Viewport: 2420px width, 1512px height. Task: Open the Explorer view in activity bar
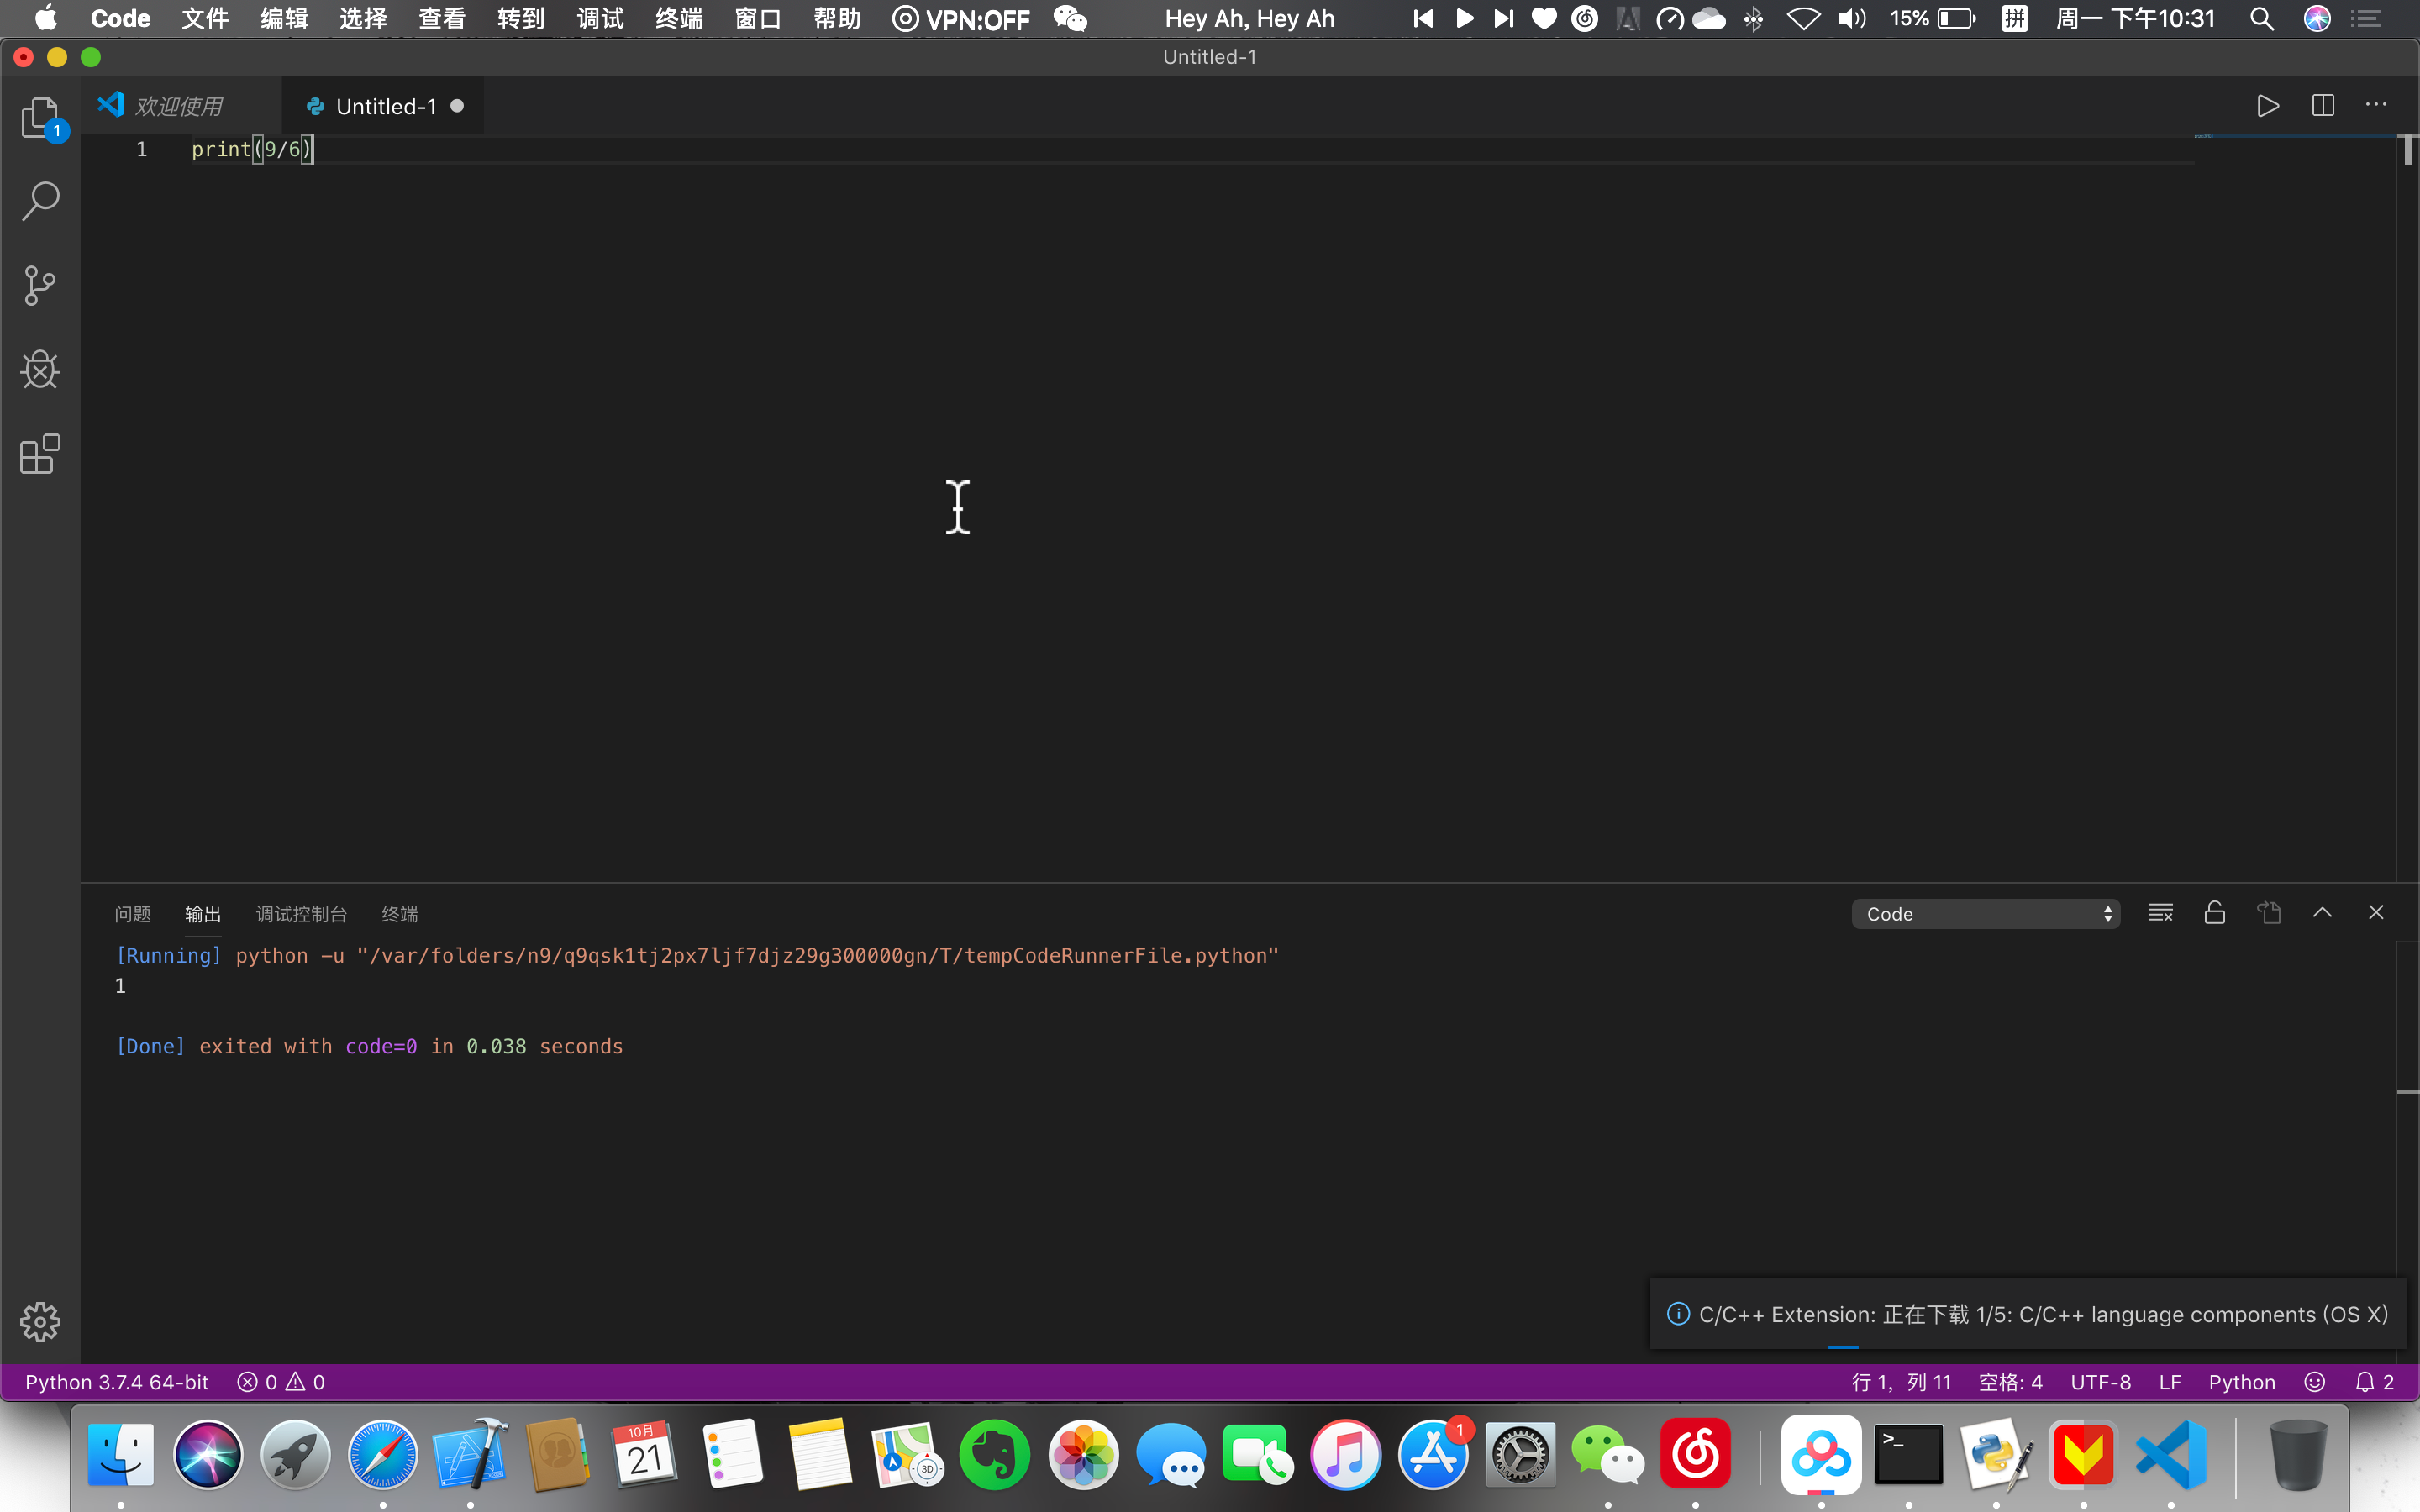pos(40,118)
